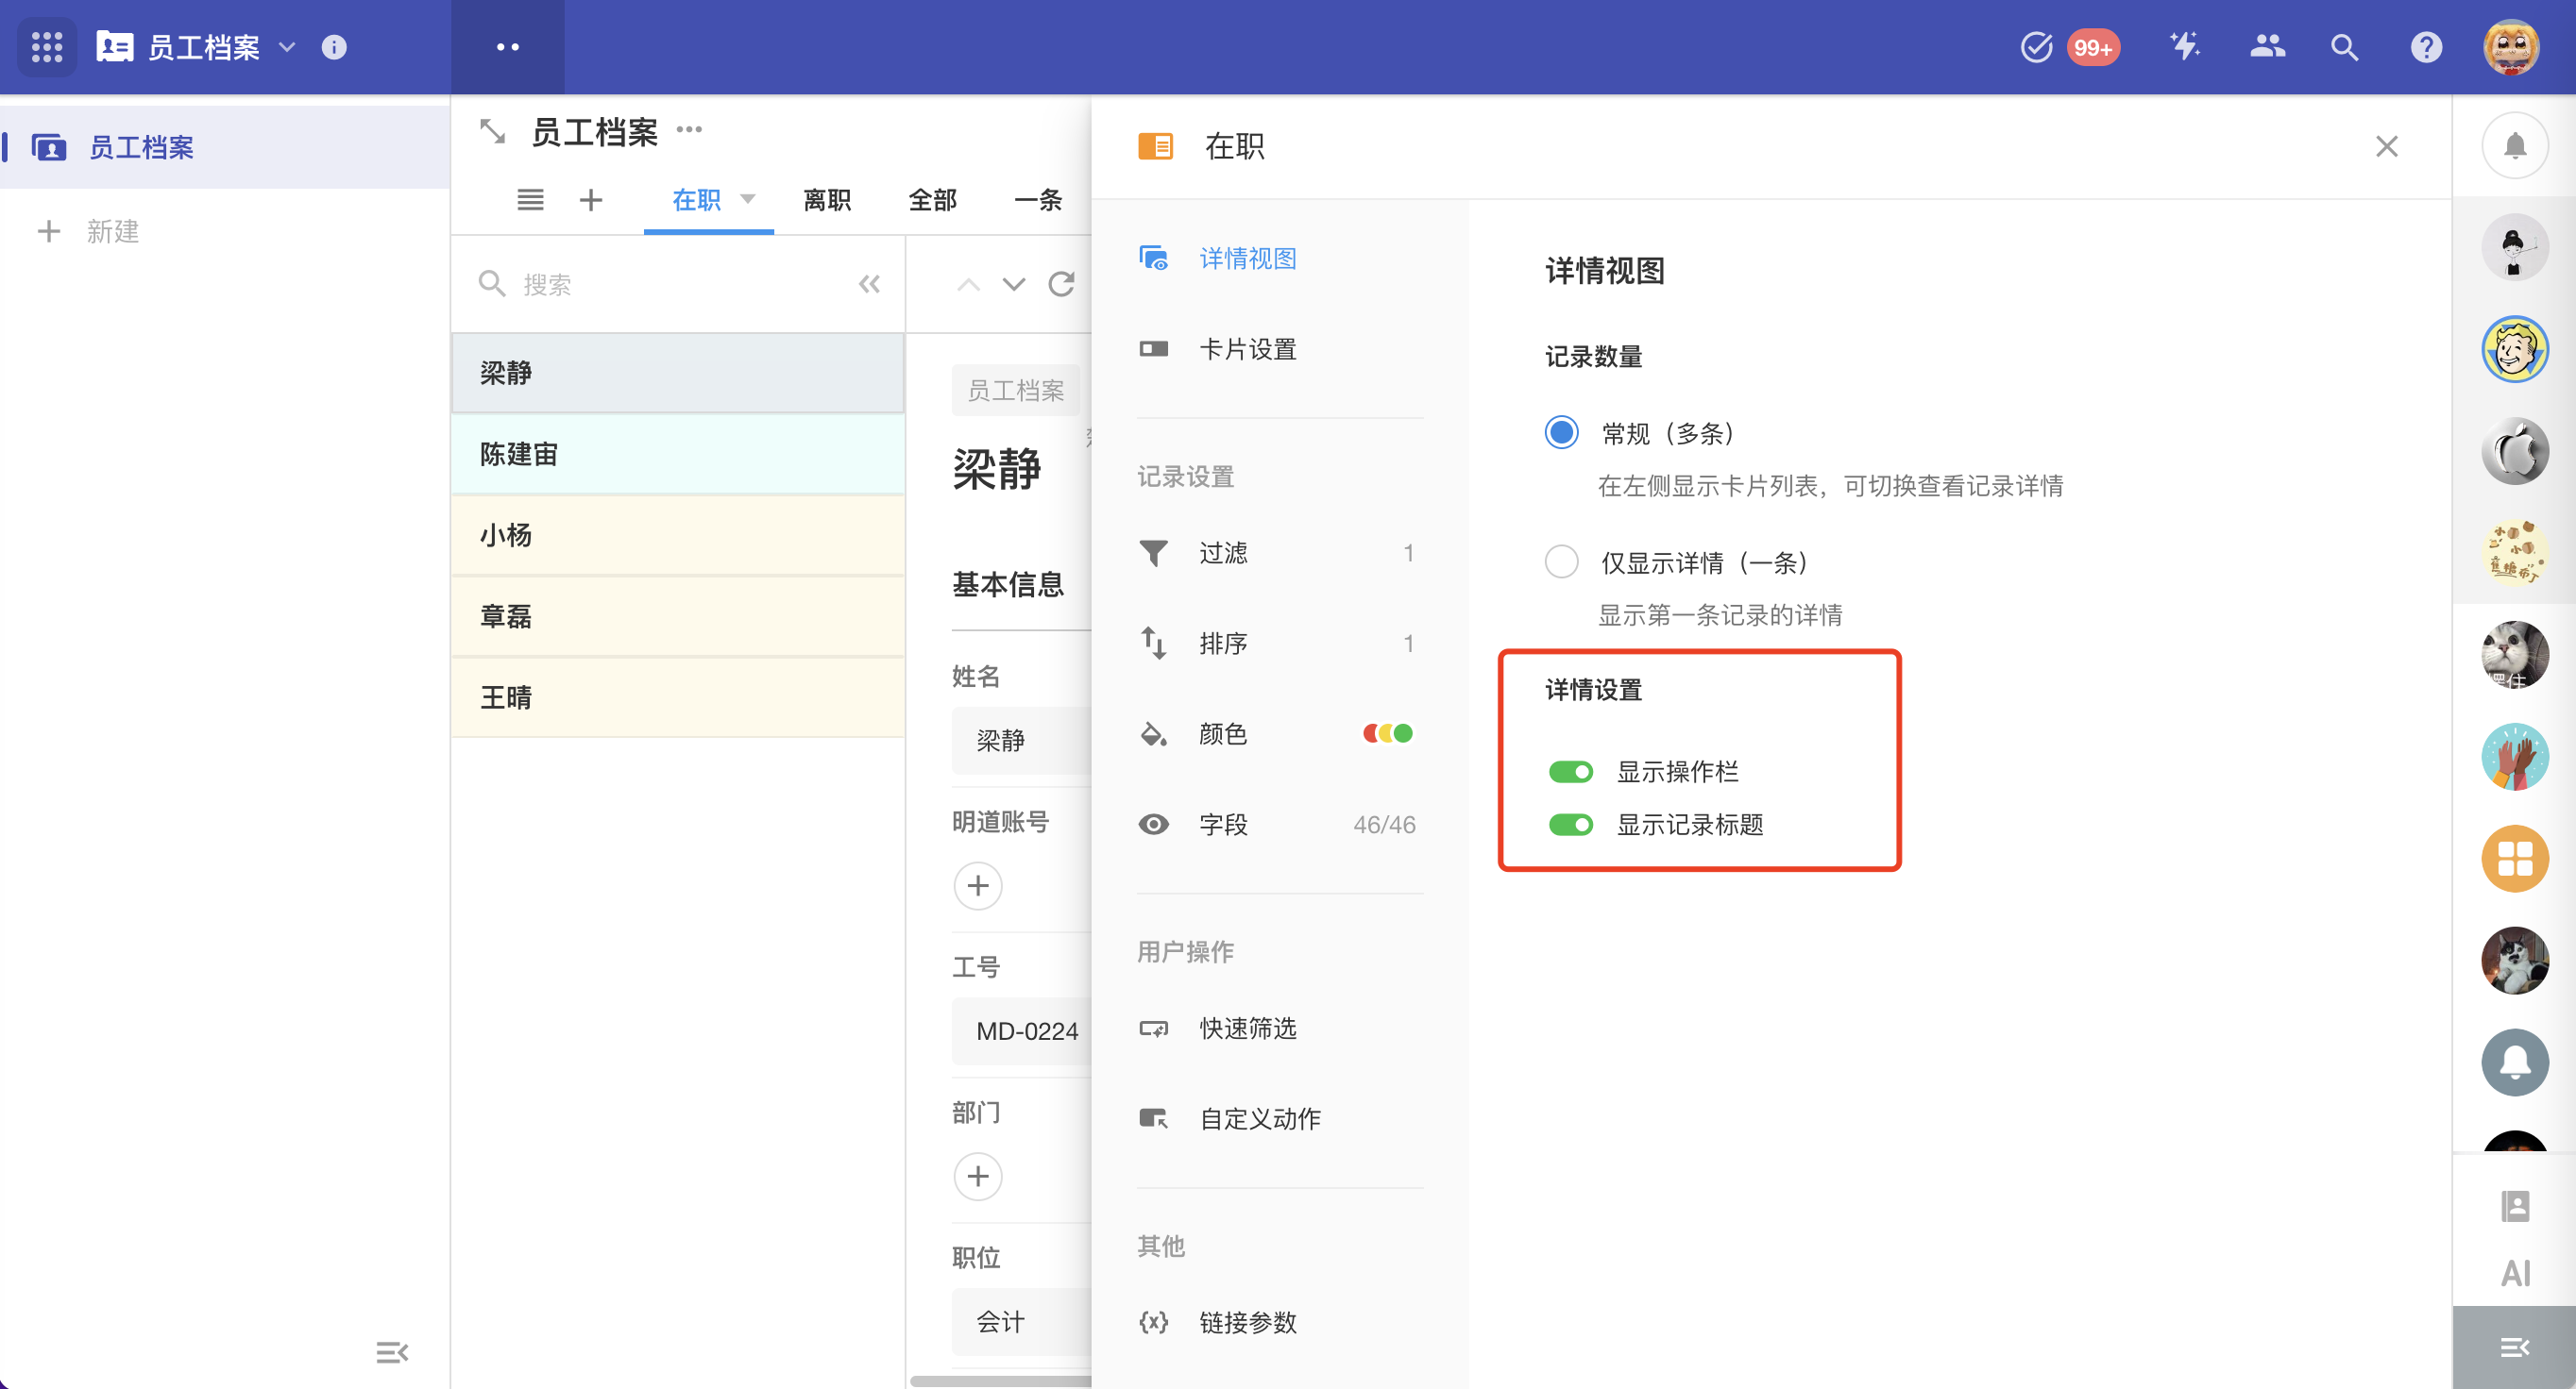The height and width of the screenshot is (1389, 2576).
Task: Switch to the 在职 view tab
Action: point(696,200)
